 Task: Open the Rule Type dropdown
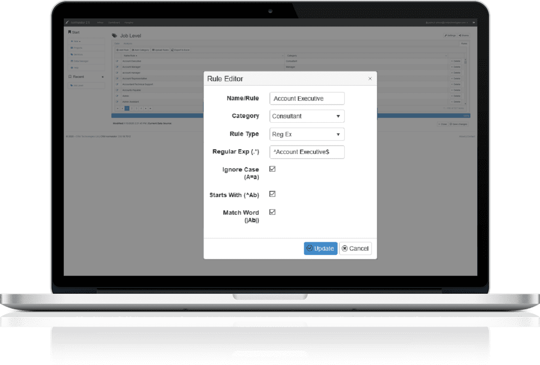[x=306, y=134]
